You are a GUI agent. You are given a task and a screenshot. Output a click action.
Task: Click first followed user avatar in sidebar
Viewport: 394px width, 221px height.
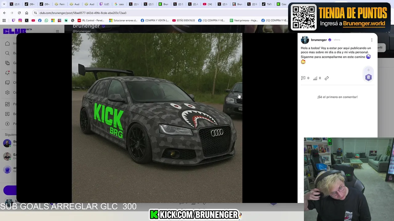click(x=7, y=143)
